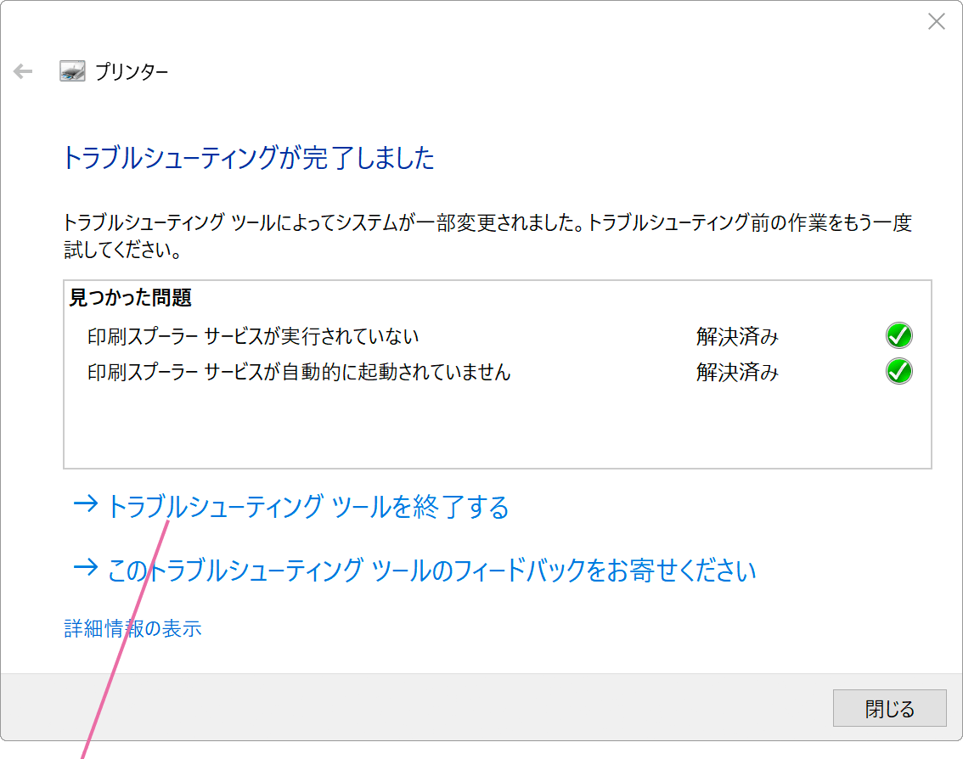Select the 印刷スプーラー サービスが実行されていない row
Image resolution: width=963 pixels, height=759 pixels.
[x=253, y=336]
